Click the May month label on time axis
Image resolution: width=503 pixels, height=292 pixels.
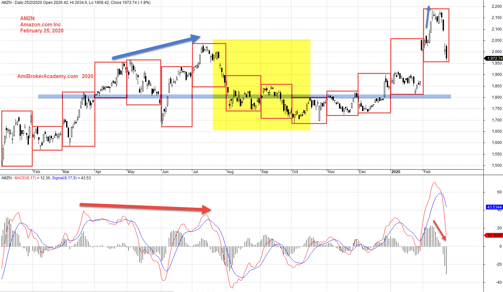click(x=131, y=172)
